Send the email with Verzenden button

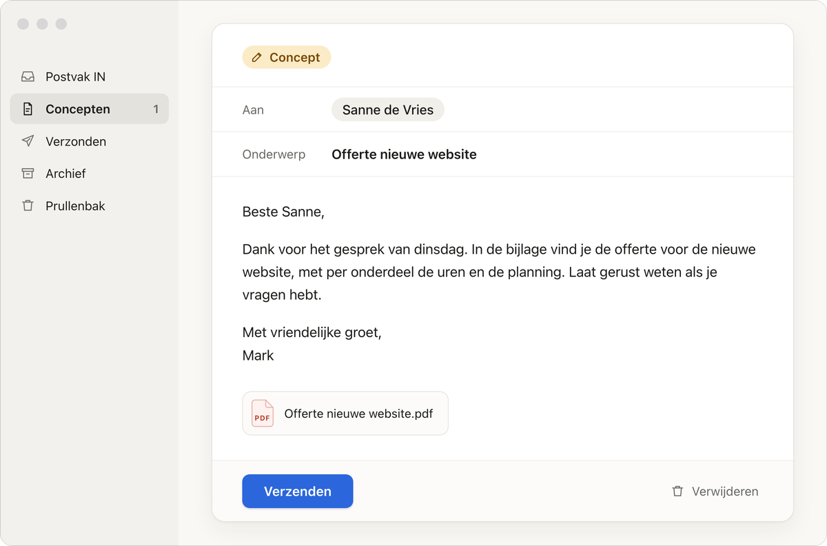pyautogui.click(x=298, y=492)
